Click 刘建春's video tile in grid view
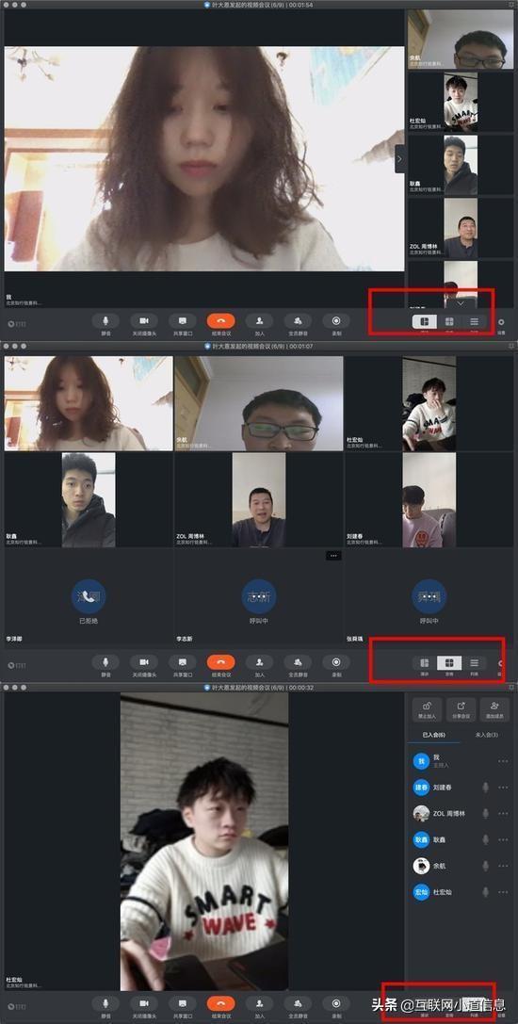This screenshot has width=518, height=1024. pyautogui.click(x=429, y=499)
